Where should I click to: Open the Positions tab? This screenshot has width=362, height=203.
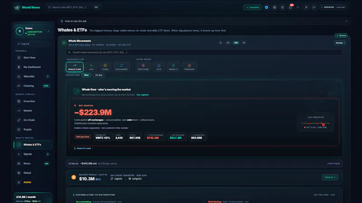143,67
